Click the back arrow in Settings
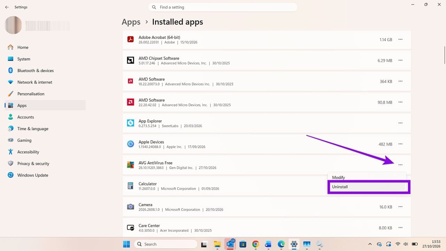 coord(7,7)
